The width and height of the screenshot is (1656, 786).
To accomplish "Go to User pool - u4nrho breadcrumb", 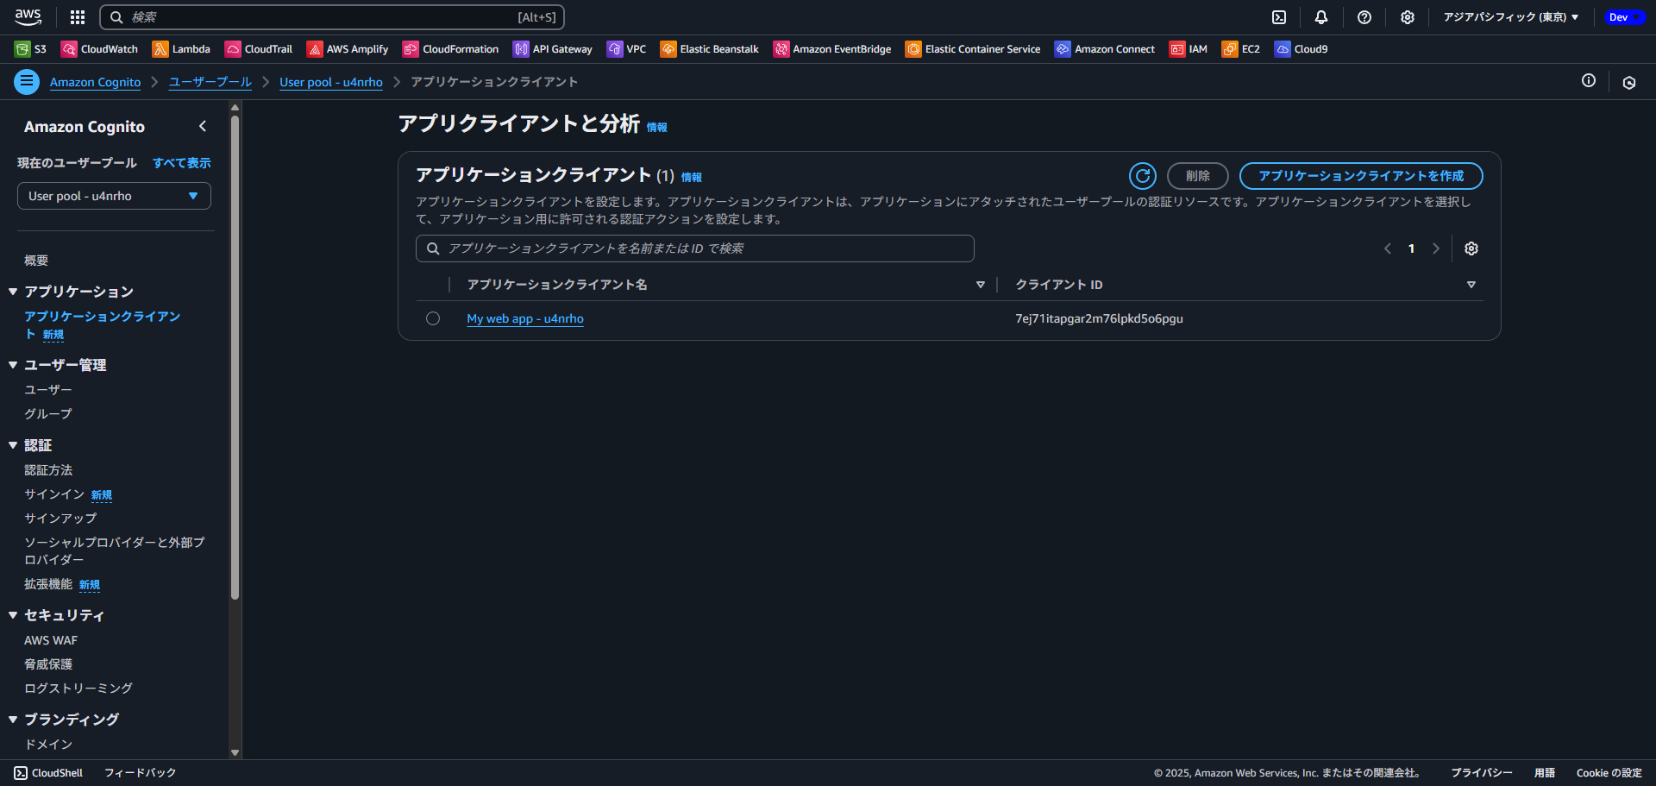I will (x=331, y=82).
